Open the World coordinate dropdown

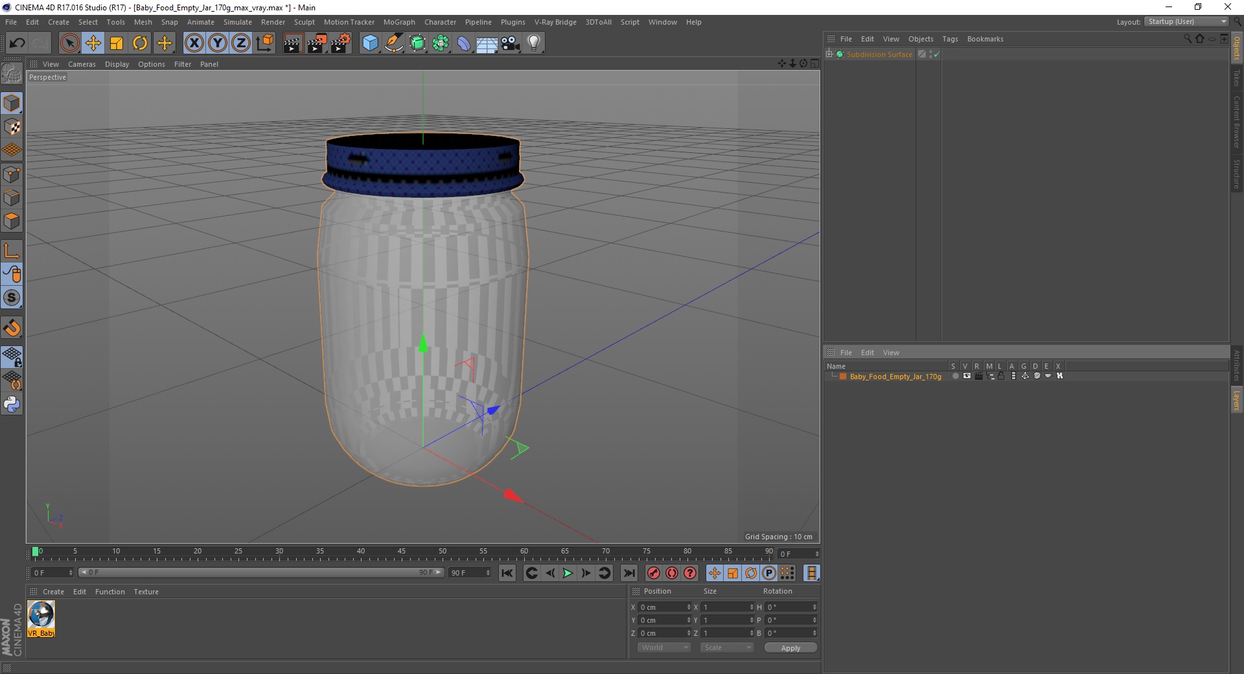(x=664, y=647)
